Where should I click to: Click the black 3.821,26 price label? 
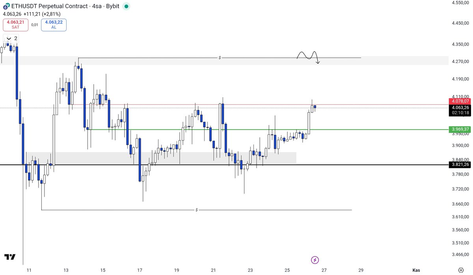[x=460, y=164]
